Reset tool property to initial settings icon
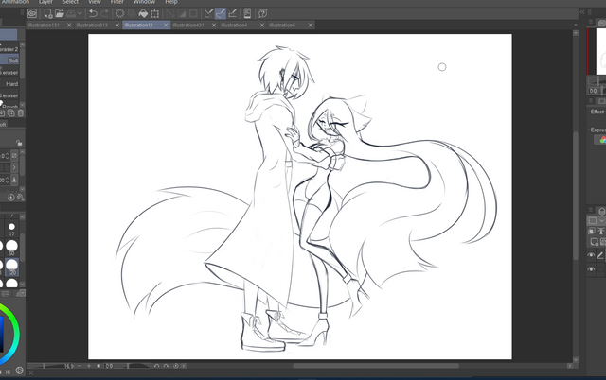The image size is (606, 380). pos(10,198)
